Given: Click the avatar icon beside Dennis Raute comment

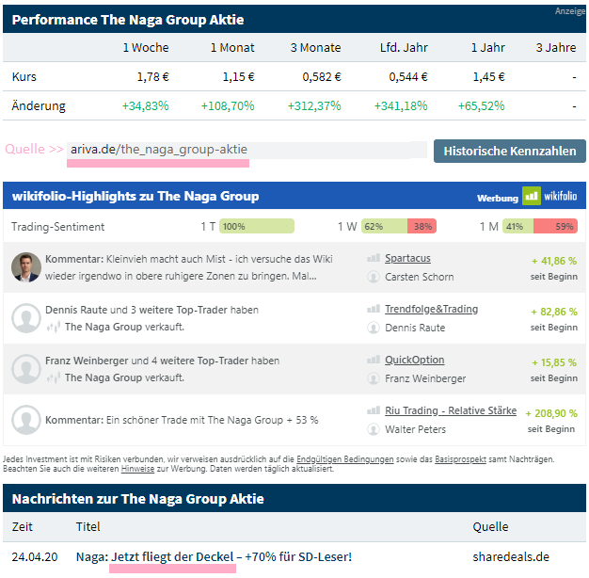Looking at the screenshot, I should coord(26,318).
